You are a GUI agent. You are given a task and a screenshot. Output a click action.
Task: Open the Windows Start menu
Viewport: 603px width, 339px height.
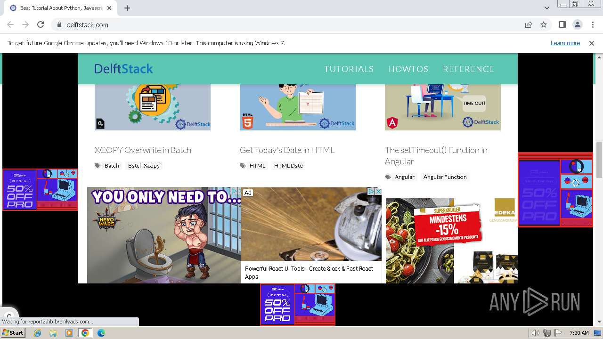(13, 333)
